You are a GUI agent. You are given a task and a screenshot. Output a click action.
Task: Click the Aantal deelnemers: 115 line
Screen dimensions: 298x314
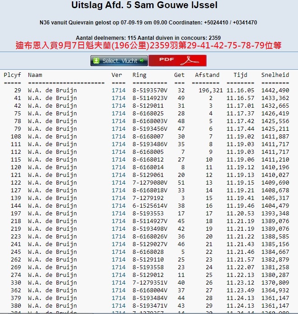(148, 38)
